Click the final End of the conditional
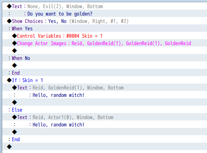 coord(105,139)
